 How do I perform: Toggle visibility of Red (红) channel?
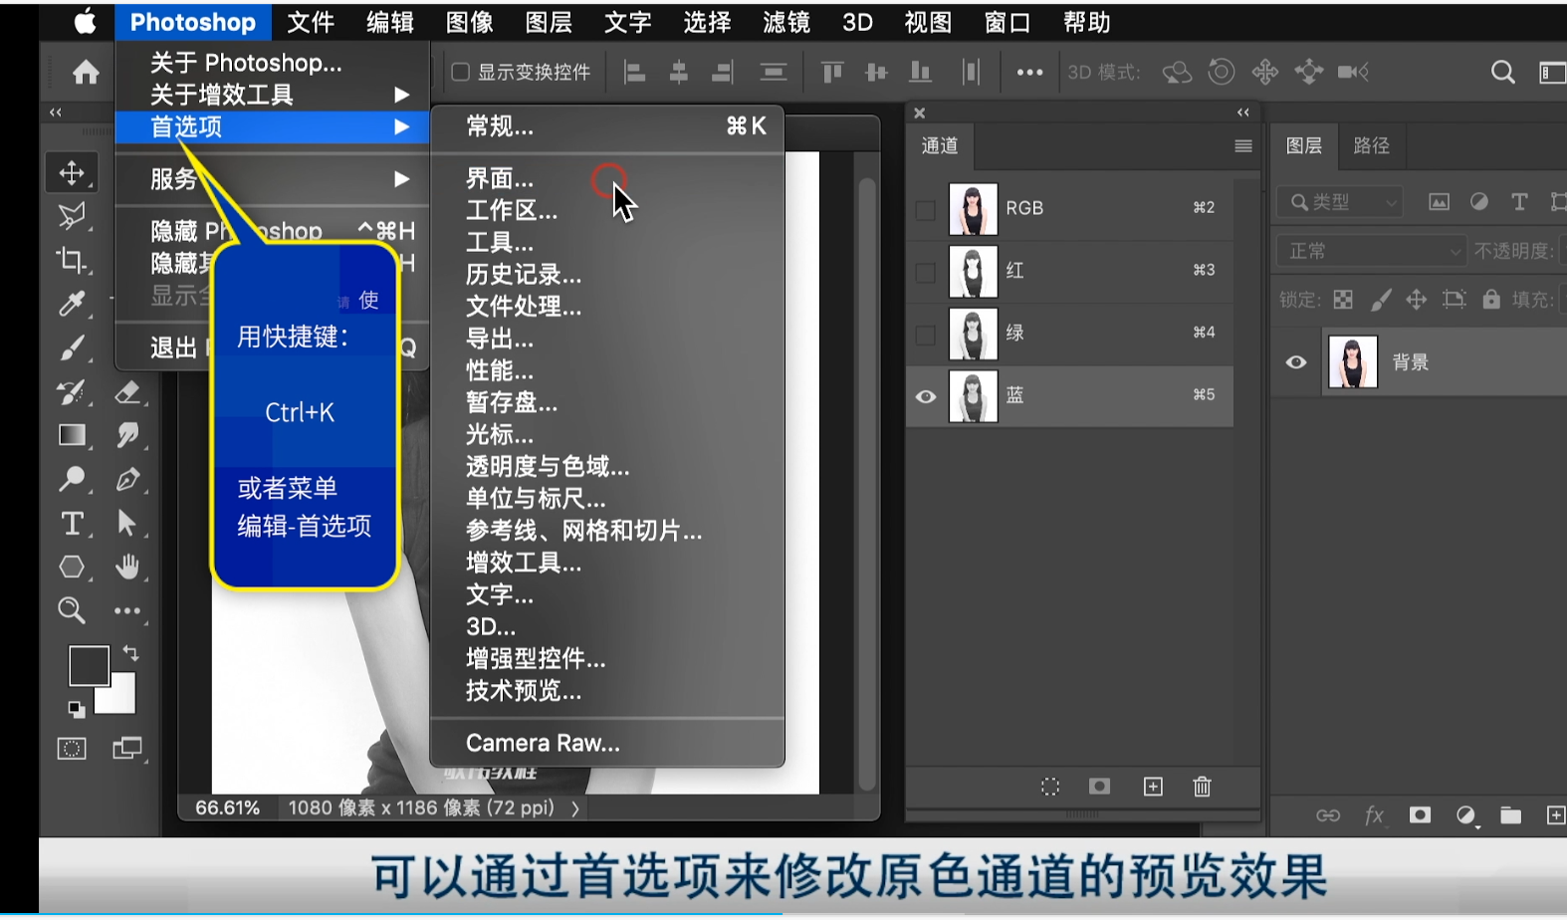926,271
